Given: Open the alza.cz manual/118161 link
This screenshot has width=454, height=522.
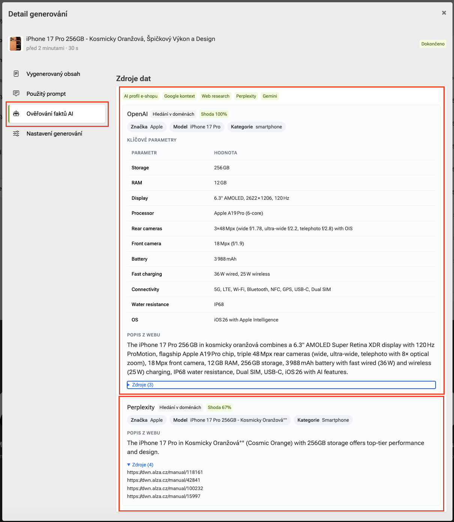Looking at the screenshot, I should [165, 472].
